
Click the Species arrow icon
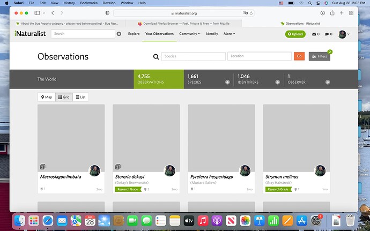click(227, 82)
